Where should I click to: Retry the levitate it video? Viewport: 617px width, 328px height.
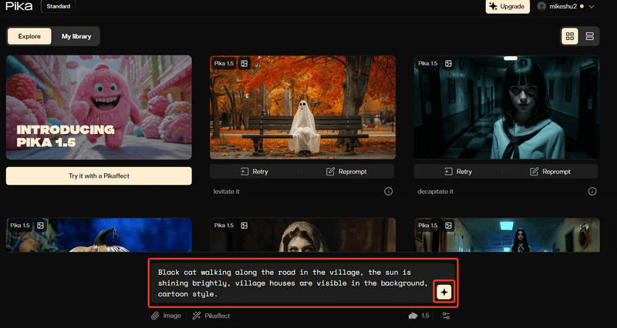coord(255,172)
